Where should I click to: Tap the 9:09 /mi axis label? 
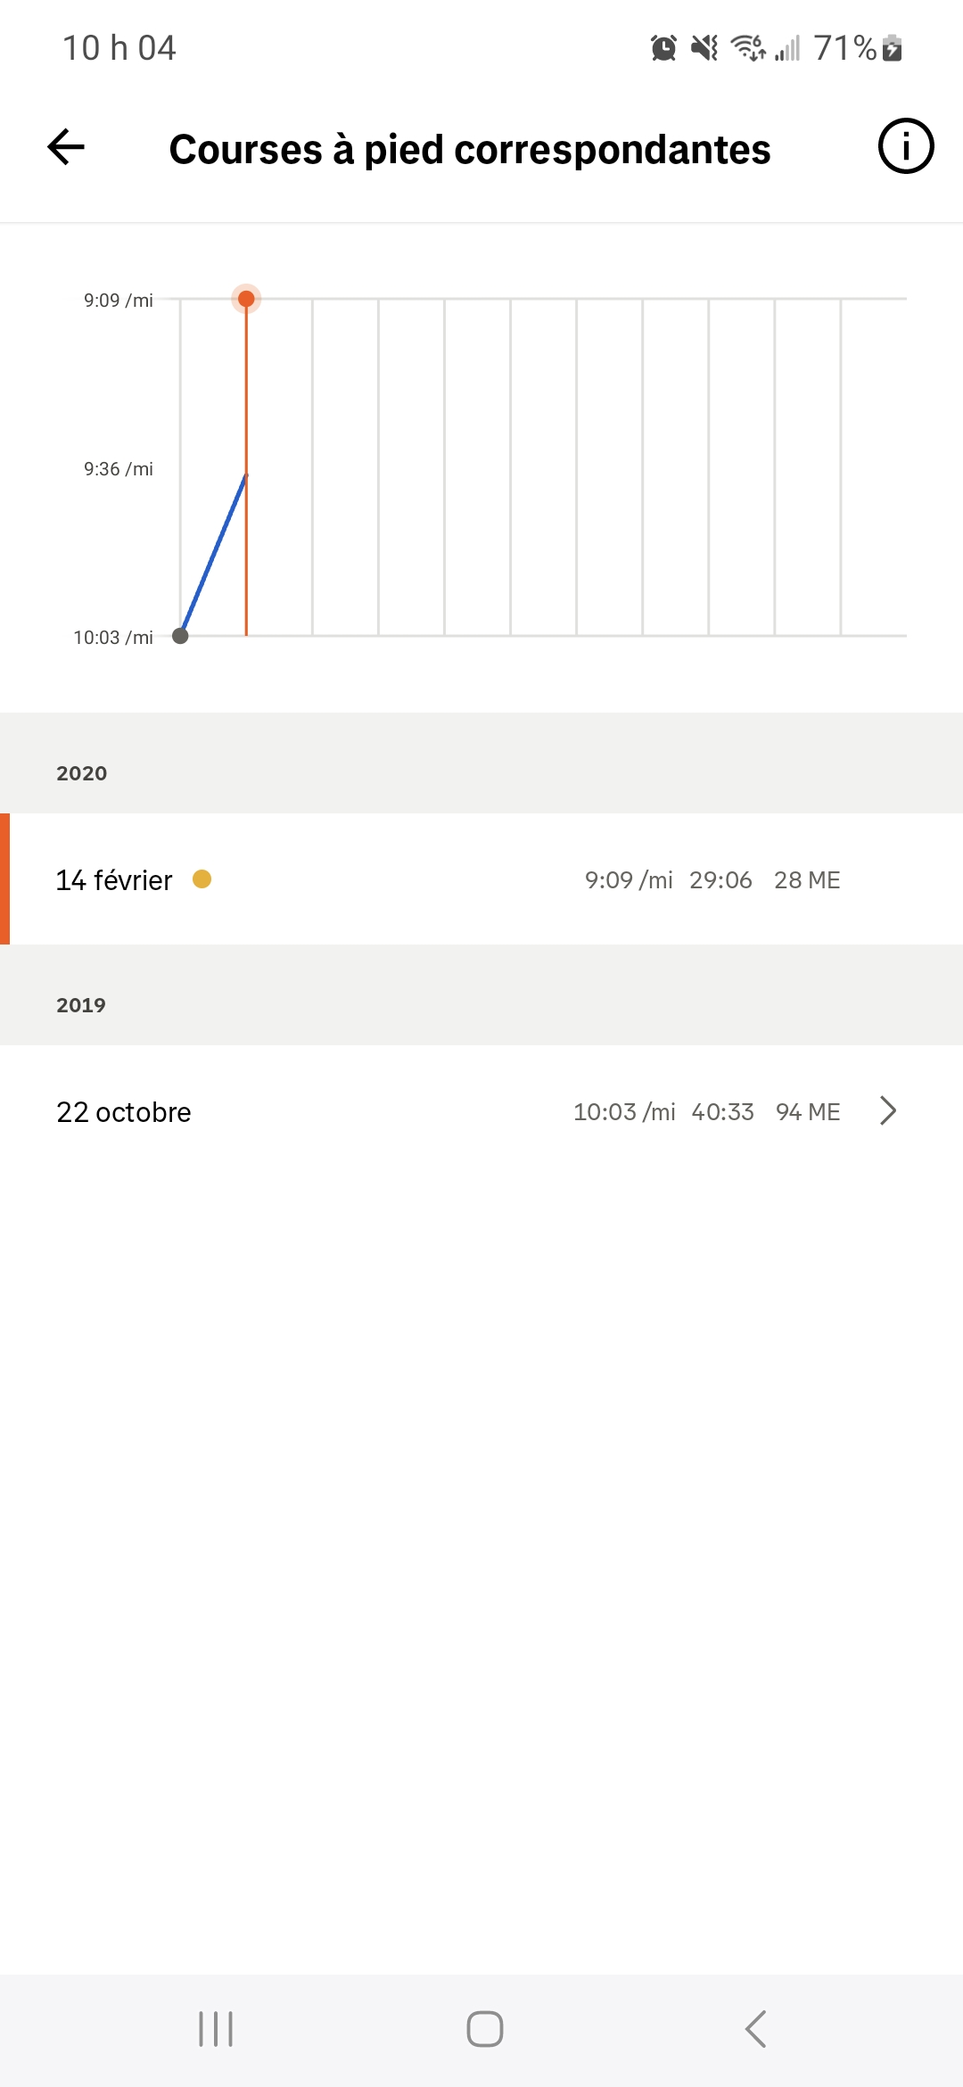pos(119,301)
